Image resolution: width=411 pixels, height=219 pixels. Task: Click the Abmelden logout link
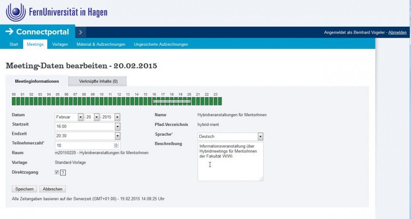(x=397, y=32)
